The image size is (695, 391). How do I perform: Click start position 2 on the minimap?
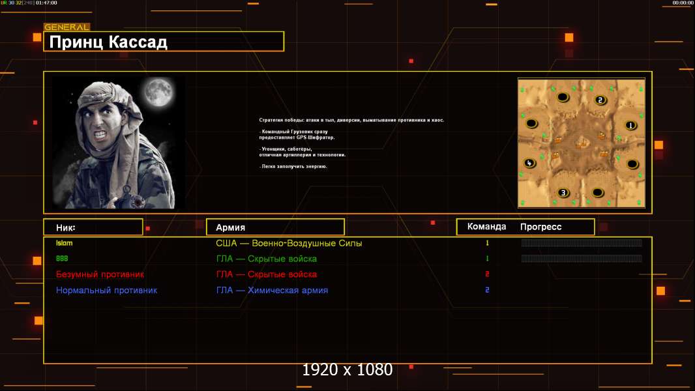click(600, 100)
